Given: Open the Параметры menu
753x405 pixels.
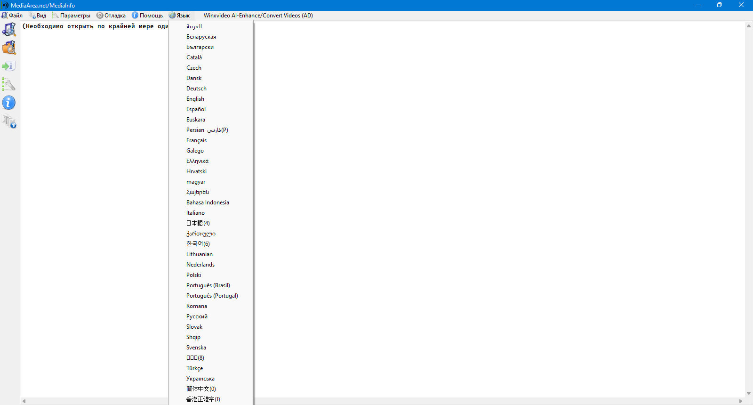Looking at the screenshot, I should pos(71,16).
